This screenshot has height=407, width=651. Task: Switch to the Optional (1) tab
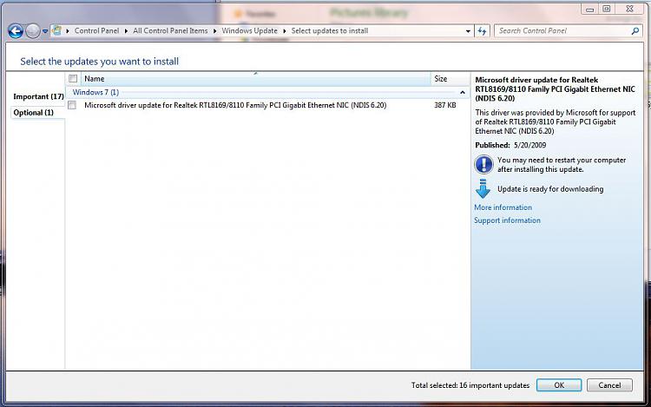[x=33, y=113]
